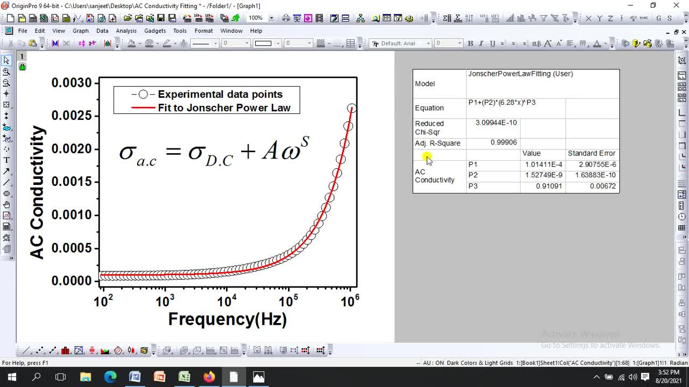
Task: Open the Default: Arial font dropdown
Action: (428, 44)
